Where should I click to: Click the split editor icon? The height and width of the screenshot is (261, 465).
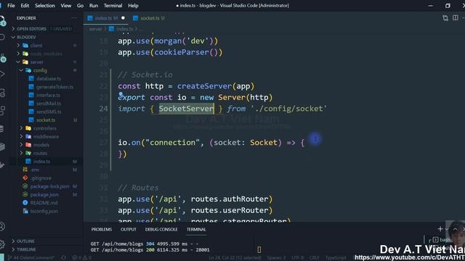pos(456,18)
